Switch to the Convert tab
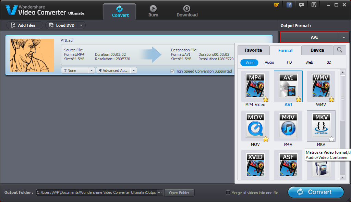The height and width of the screenshot is (202, 351). click(x=120, y=11)
